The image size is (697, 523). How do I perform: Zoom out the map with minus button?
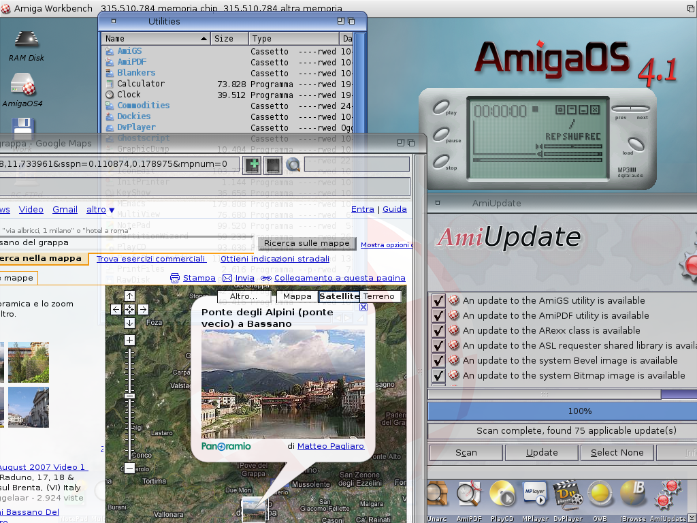pyautogui.click(x=129, y=468)
